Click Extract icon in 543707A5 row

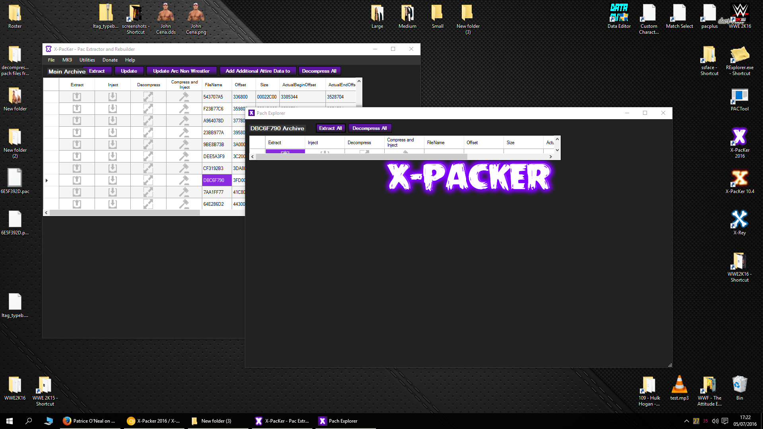pyautogui.click(x=77, y=97)
